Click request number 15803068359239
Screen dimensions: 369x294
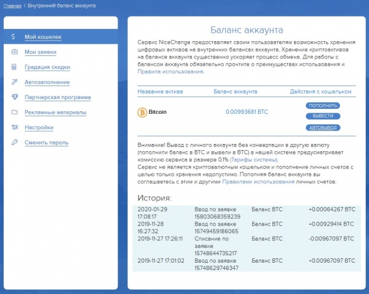click(217, 217)
